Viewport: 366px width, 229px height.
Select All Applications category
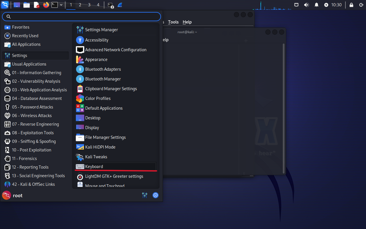pos(35,44)
